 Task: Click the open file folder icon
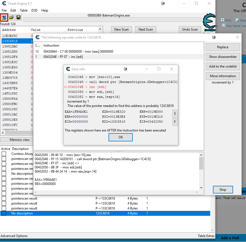[12, 17]
